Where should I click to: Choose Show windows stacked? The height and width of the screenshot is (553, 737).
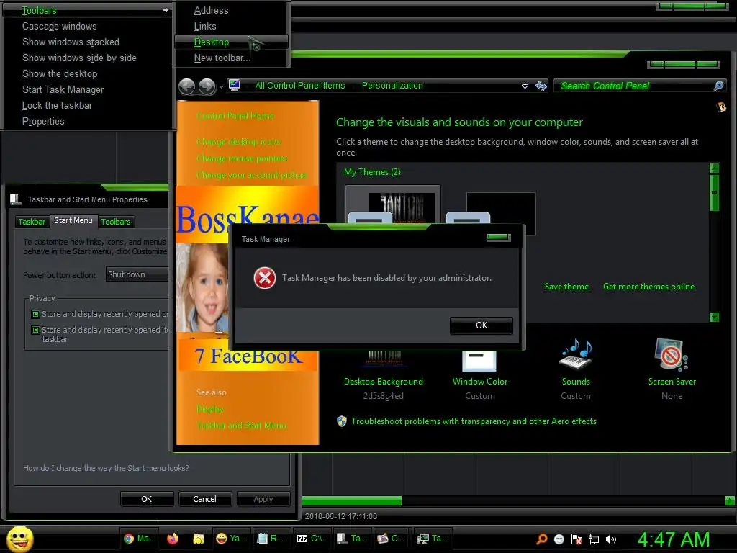pyautogui.click(x=87, y=42)
